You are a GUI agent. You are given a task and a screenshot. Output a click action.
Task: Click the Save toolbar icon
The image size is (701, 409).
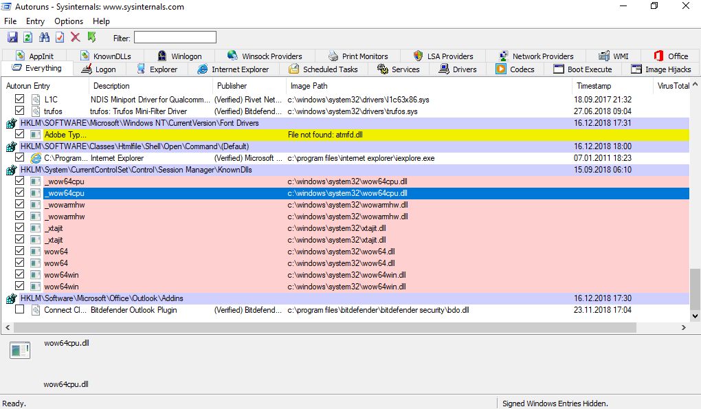12,38
